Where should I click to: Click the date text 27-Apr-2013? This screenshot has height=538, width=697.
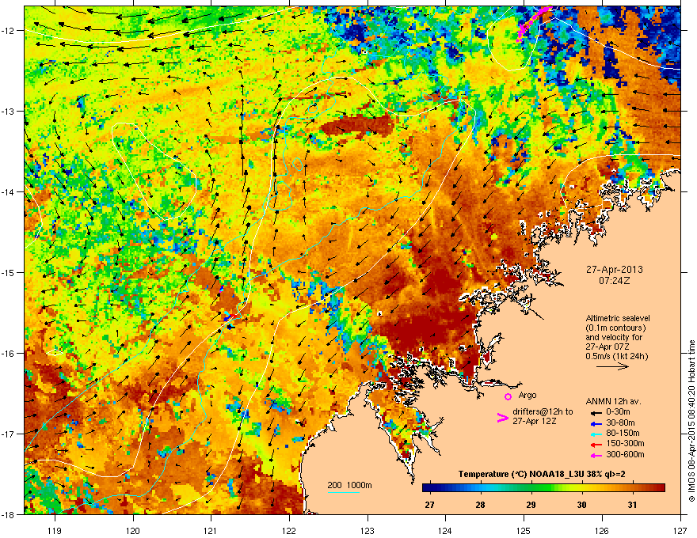(615, 270)
